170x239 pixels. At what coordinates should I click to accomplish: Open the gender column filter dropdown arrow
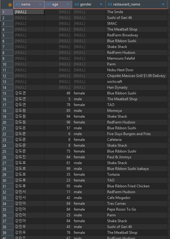(101, 4)
